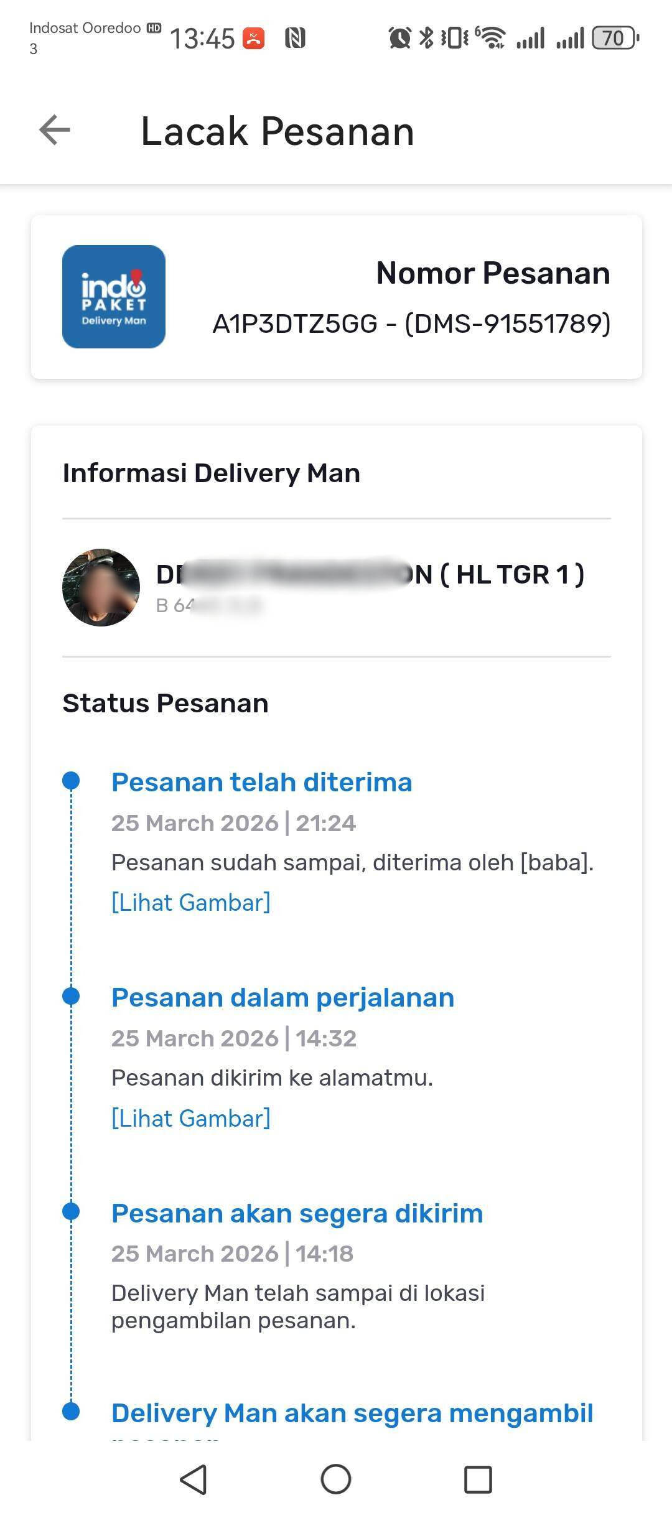Open Lihat Gambar for the delivered package

coord(191,902)
